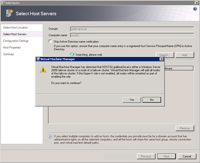Click the Add Hosts title bar icon
The width and height of the screenshot is (200, 163).
tap(3, 3)
